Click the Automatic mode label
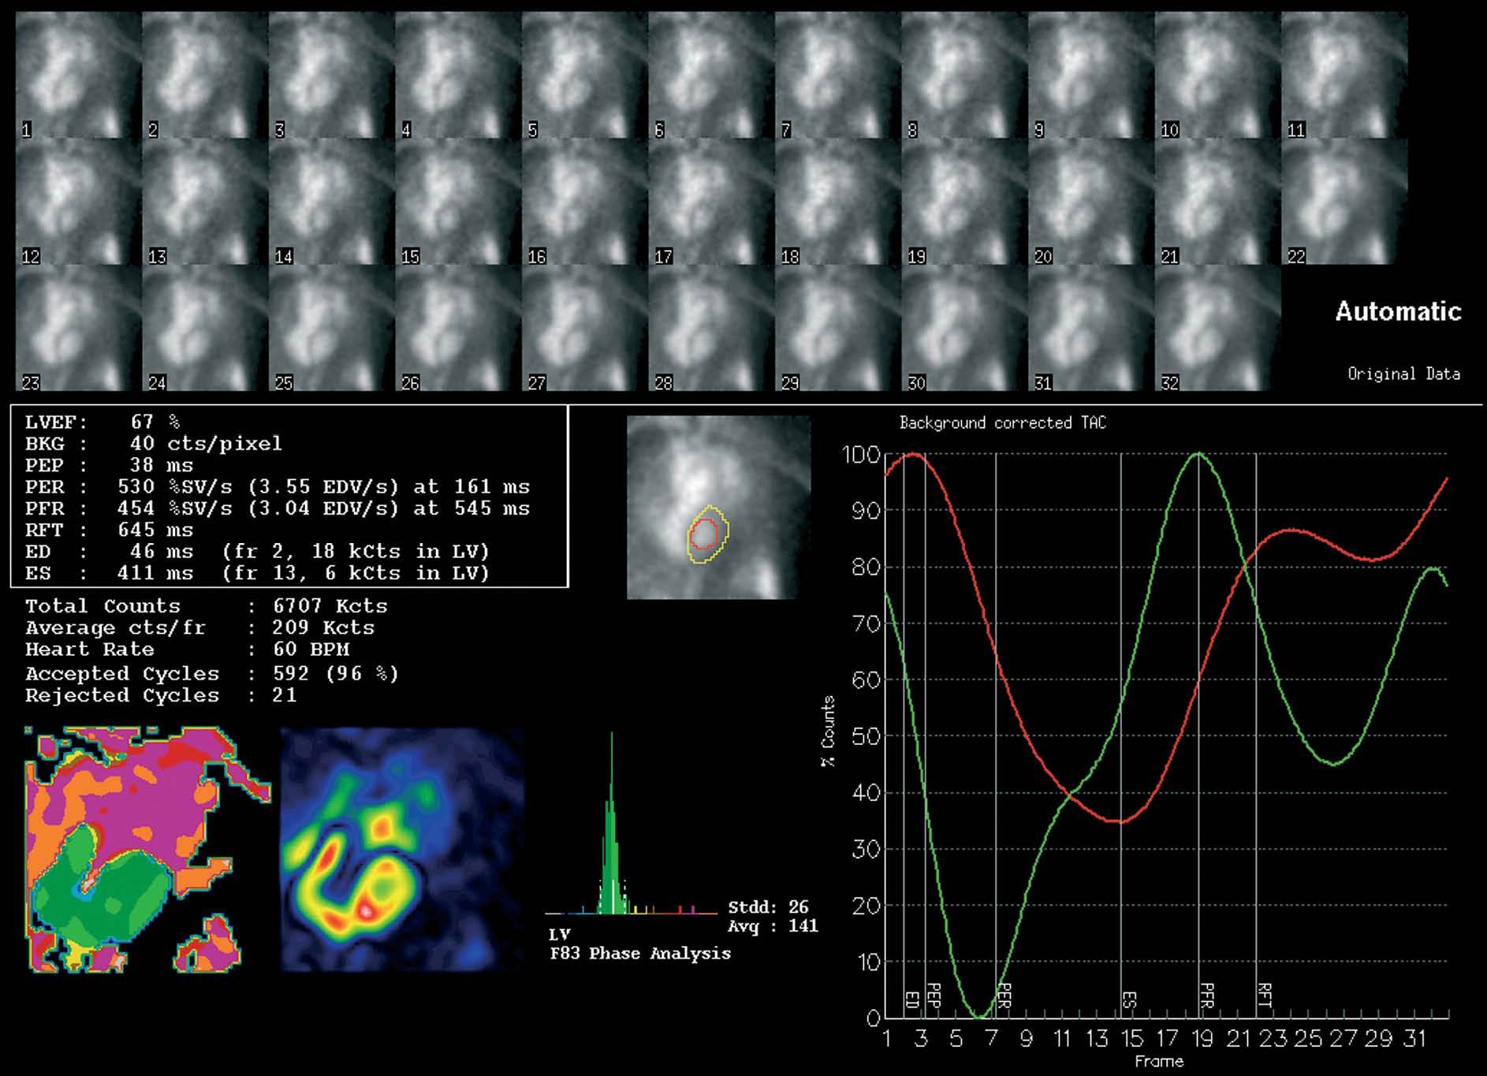 pos(1397,311)
